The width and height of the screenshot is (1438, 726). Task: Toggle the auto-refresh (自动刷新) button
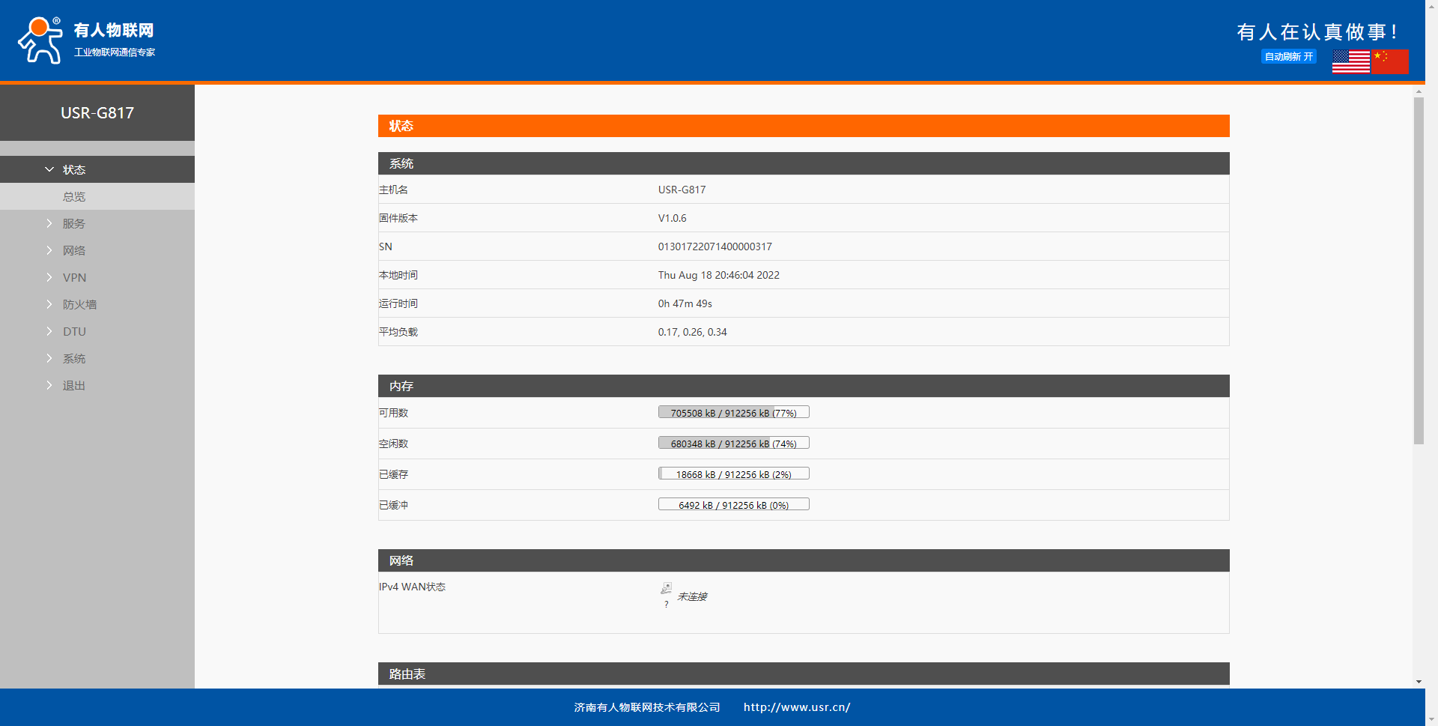point(1288,57)
